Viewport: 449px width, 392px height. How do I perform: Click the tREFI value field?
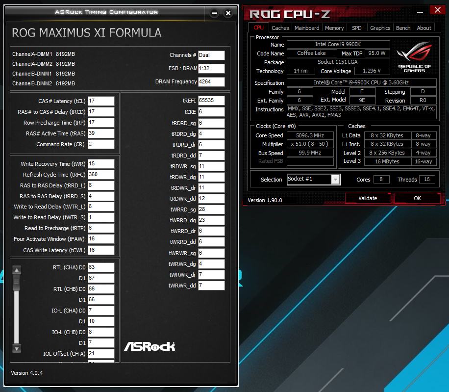(211, 100)
